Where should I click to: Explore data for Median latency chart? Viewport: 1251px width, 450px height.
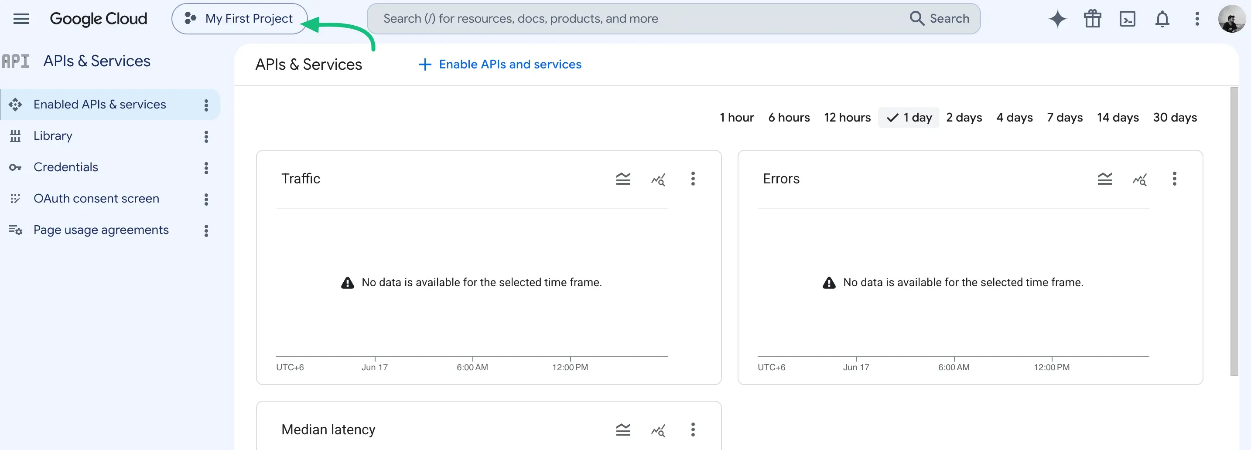pyautogui.click(x=658, y=430)
